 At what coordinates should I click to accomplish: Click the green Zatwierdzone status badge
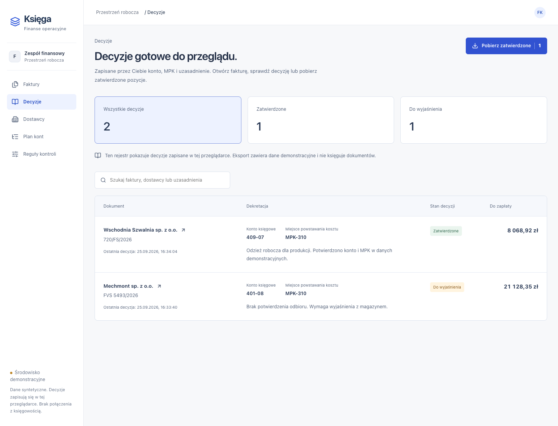(x=446, y=231)
